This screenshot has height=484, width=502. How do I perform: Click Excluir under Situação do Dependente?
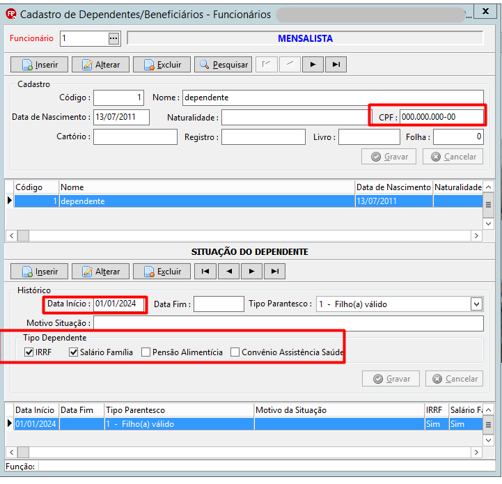pyautogui.click(x=162, y=272)
